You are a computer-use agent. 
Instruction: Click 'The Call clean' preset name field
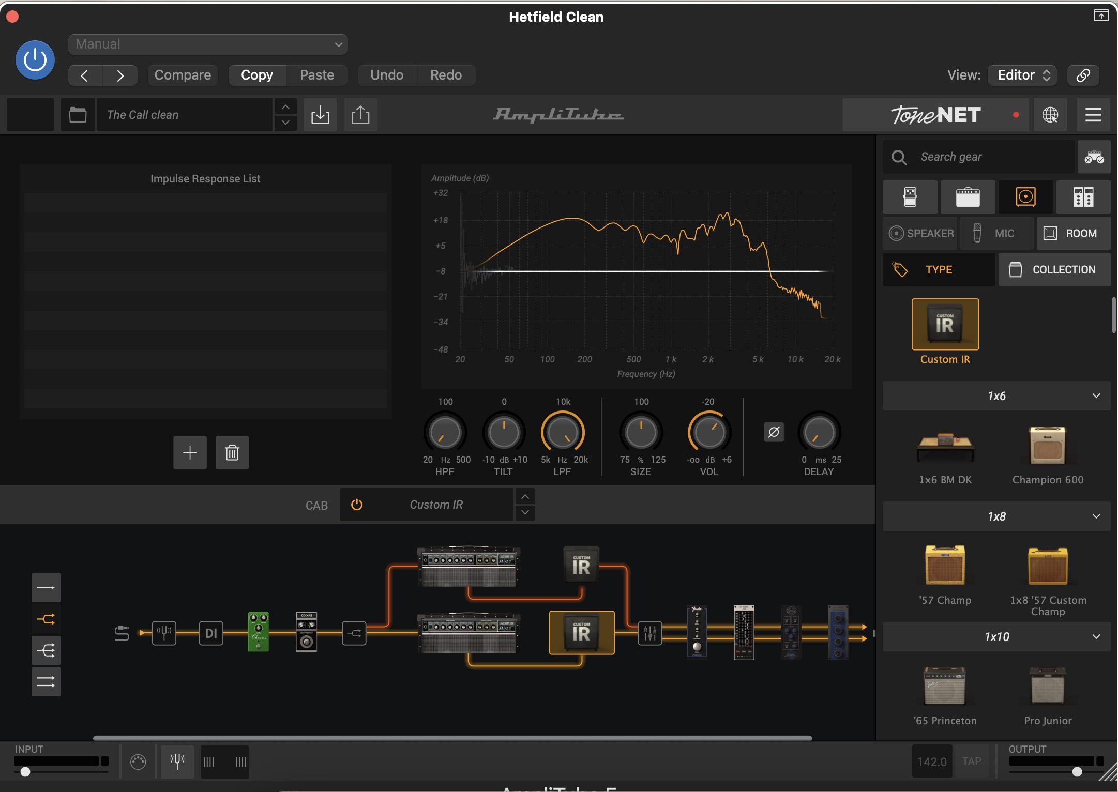pos(185,115)
